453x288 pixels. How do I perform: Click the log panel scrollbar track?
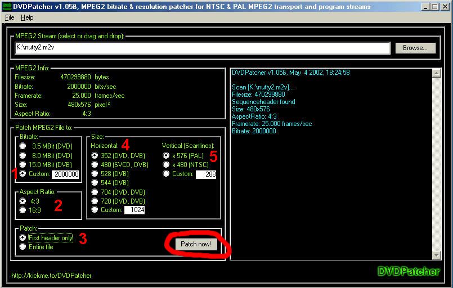[436, 164]
